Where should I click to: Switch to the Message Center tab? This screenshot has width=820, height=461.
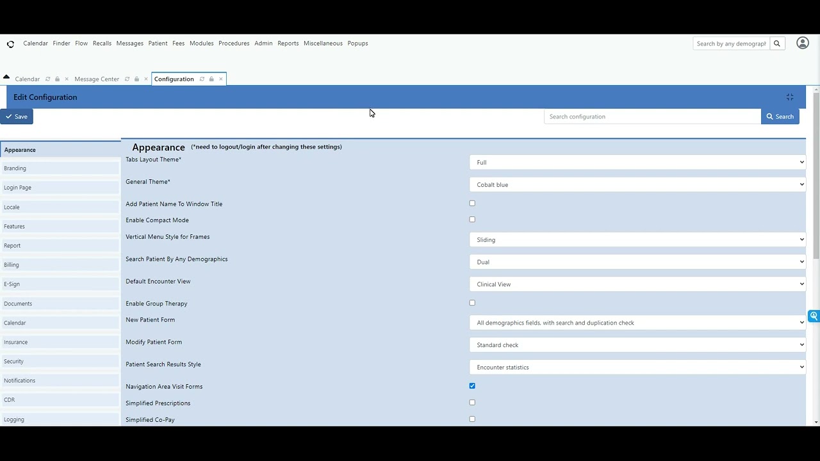click(97, 79)
